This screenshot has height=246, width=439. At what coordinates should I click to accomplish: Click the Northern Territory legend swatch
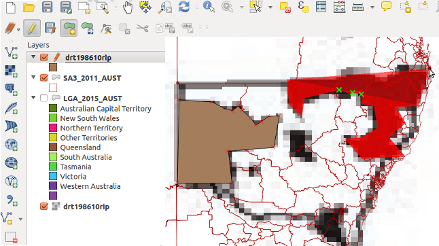pyautogui.click(x=53, y=128)
